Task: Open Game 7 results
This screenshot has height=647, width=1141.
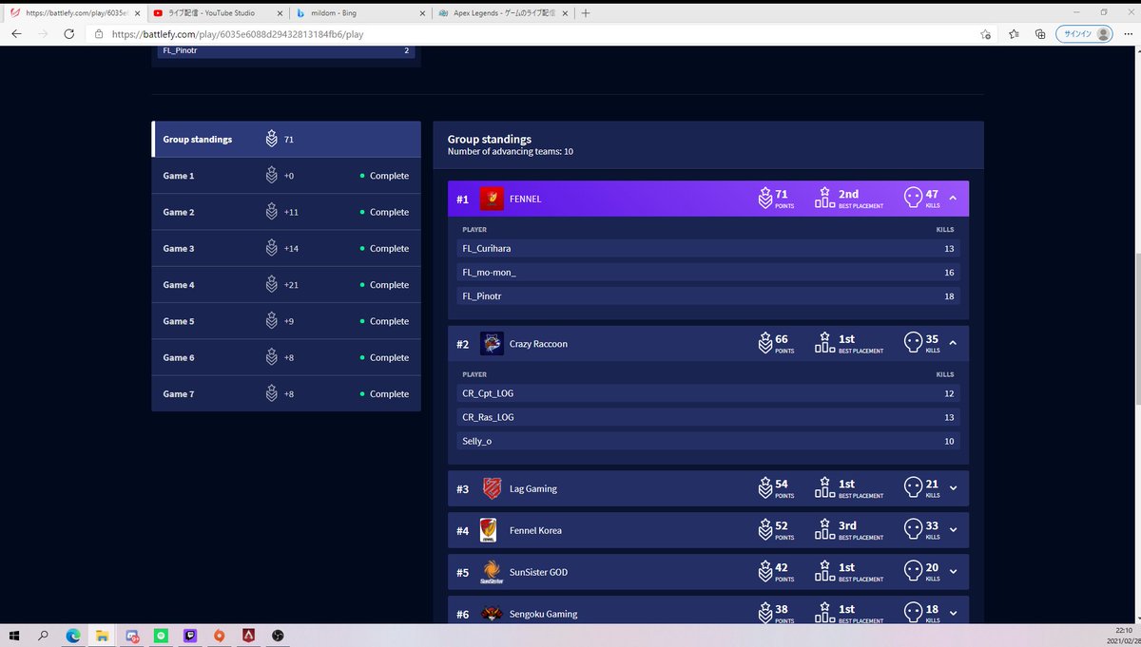Action: (x=286, y=393)
